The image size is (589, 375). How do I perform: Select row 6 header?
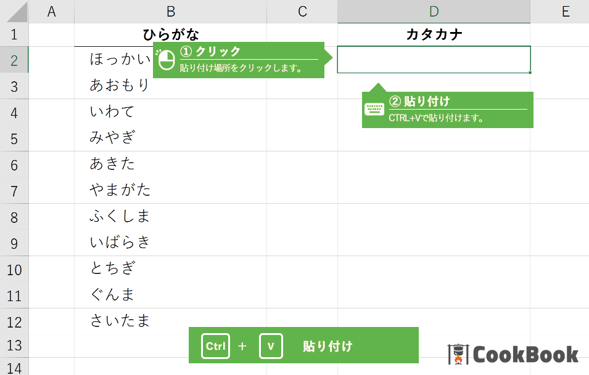coord(14,164)
